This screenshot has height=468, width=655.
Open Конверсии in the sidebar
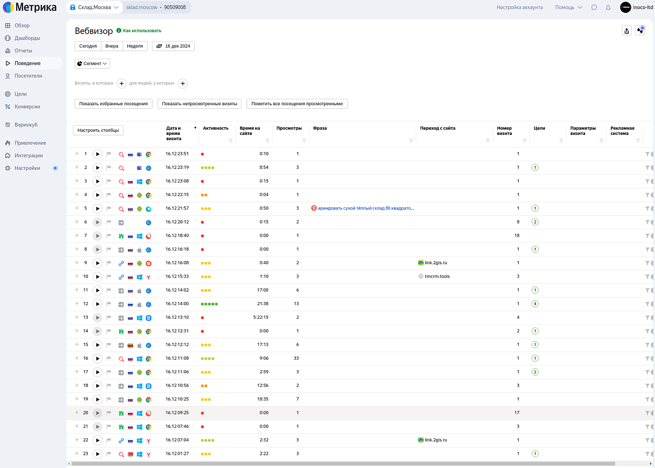point(27,107)
